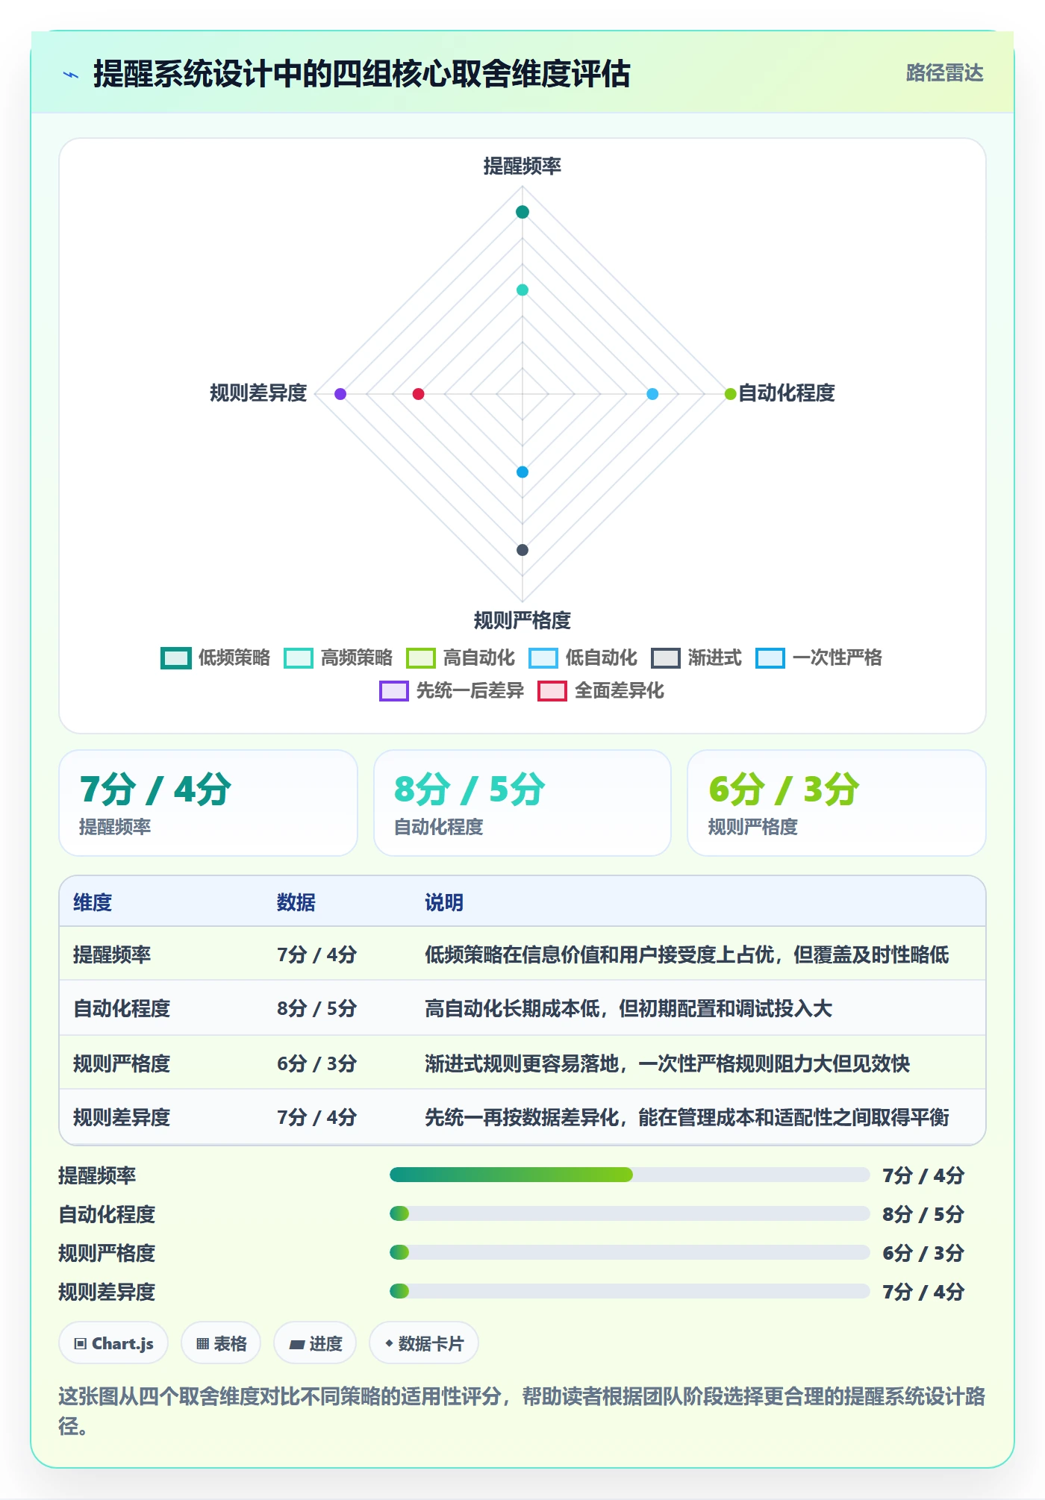Select the dark teal point at the radar's top
Viewport: 1045px width, 1500px height.
(x=522, y=212)
